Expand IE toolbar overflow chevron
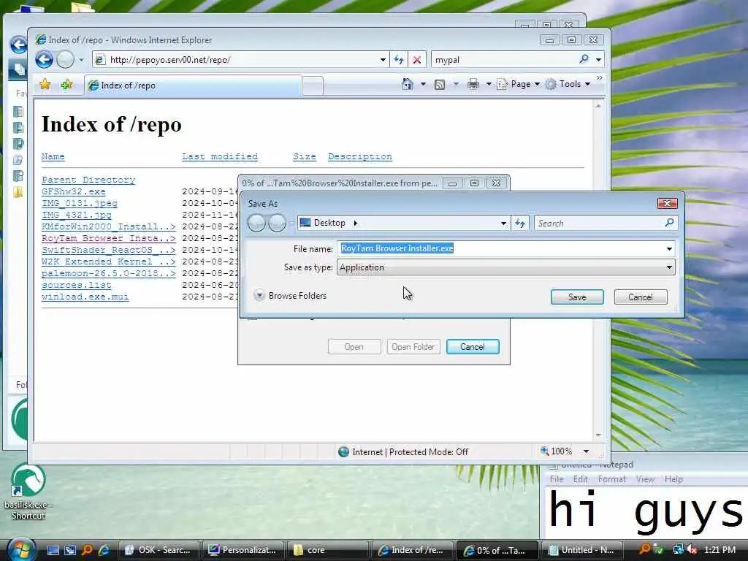This screenshot has height=561, width=748. click(x=599, y=77)
